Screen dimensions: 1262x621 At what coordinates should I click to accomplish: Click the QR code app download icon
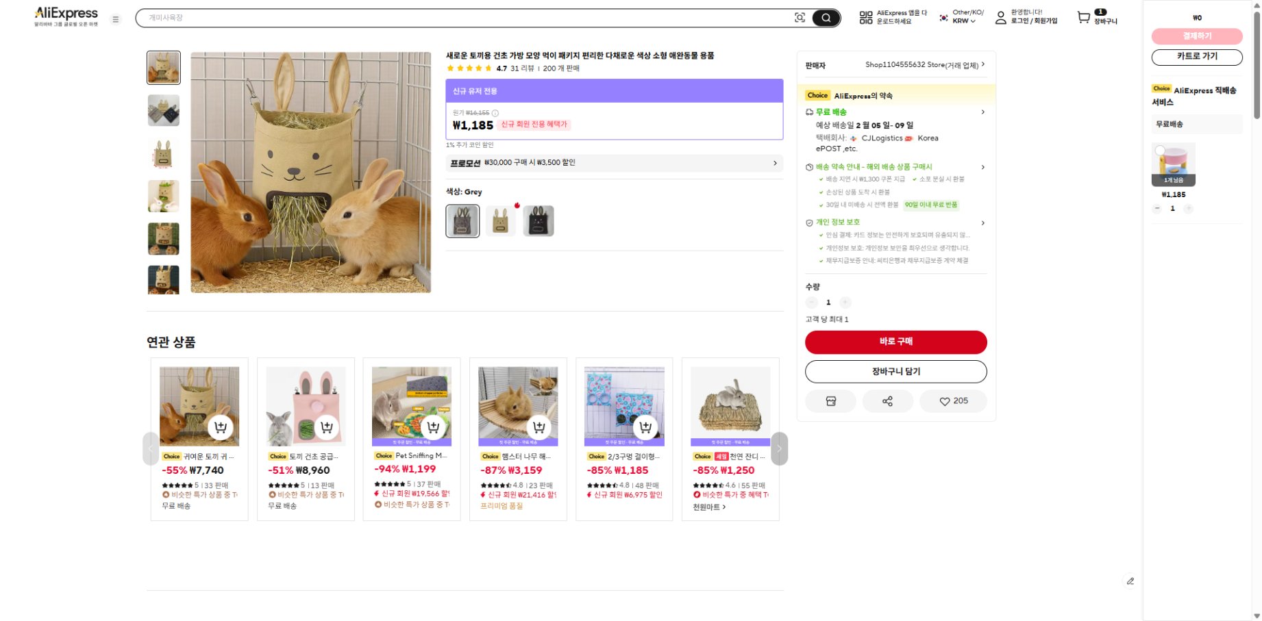[x=866, y=18]
